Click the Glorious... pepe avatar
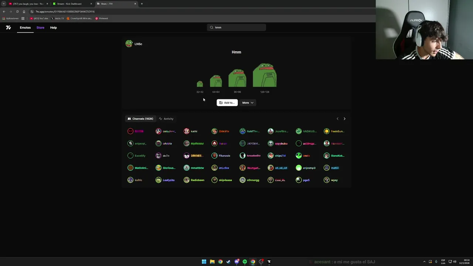This screenshot has height=266, width=473. [159, 168]
